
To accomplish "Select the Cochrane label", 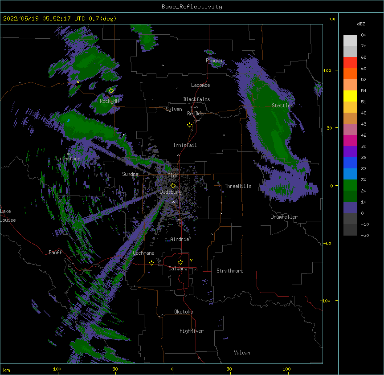I will [143, 253].
